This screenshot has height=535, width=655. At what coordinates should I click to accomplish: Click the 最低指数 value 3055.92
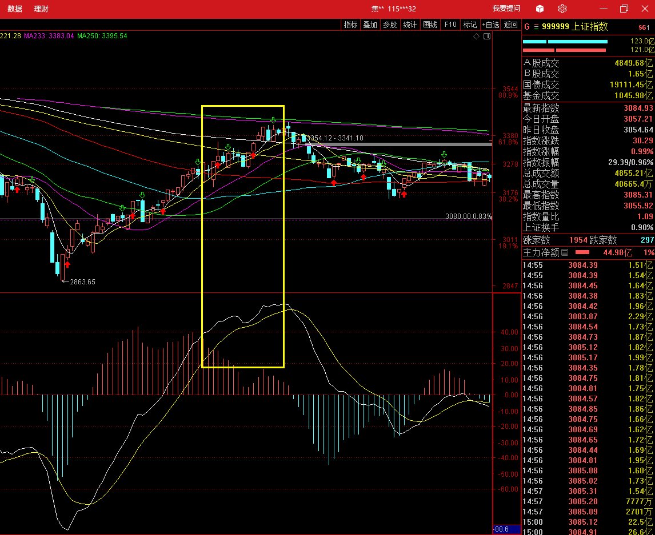638,206
